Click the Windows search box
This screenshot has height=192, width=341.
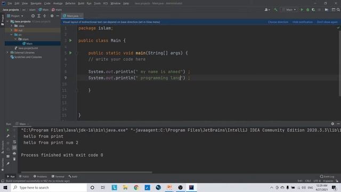[49, 187]
